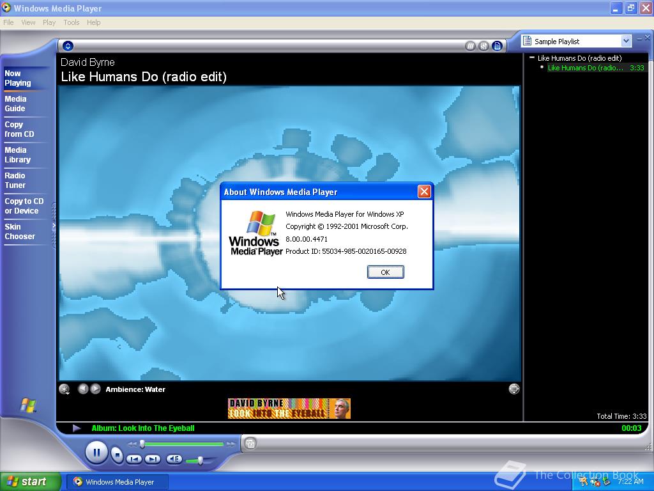Open the Help menu
Image resolution: width=654 pixels, height=491 pixels.
[93, 22]
